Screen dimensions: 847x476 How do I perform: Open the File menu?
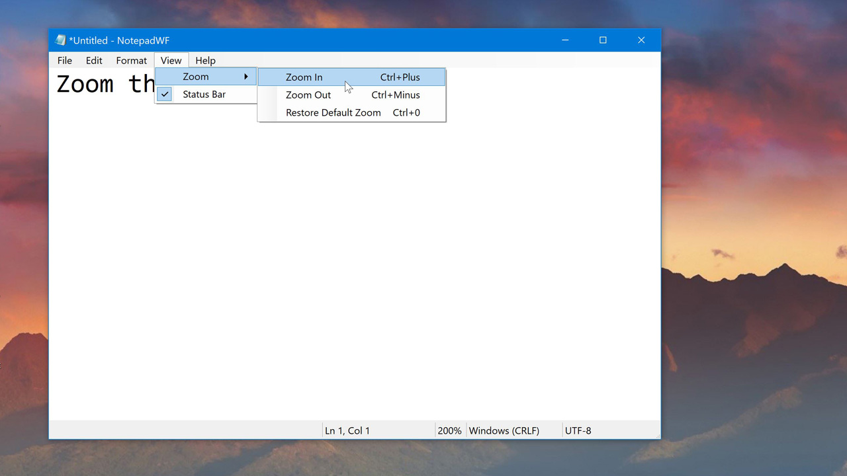65,60
